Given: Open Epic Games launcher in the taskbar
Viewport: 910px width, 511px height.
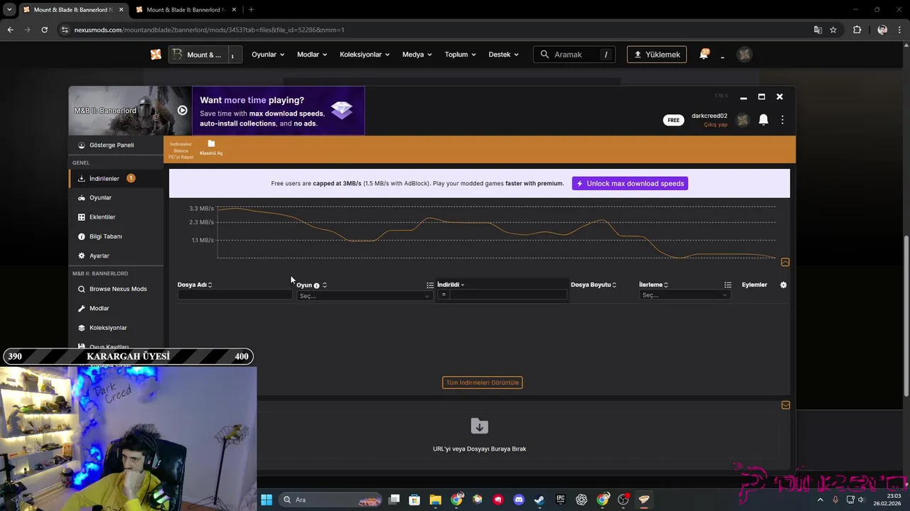Looking at the screenshot, I should coord(560,500).
